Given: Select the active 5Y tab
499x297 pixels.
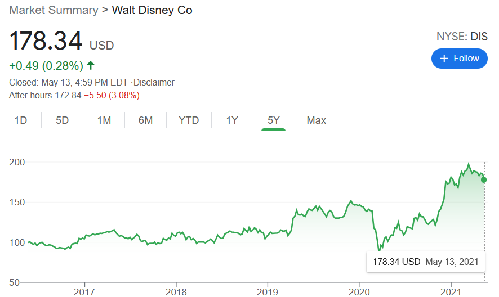Looking at the screenshot, I should (x=274, y=120).
